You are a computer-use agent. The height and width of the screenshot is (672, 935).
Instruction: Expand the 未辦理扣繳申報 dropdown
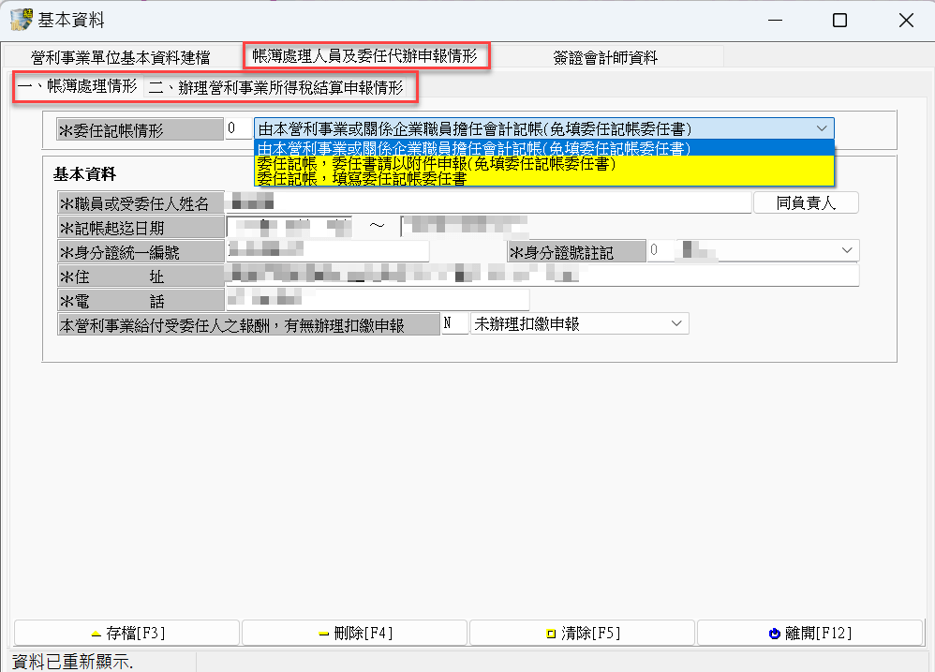(x=676, y=323)
